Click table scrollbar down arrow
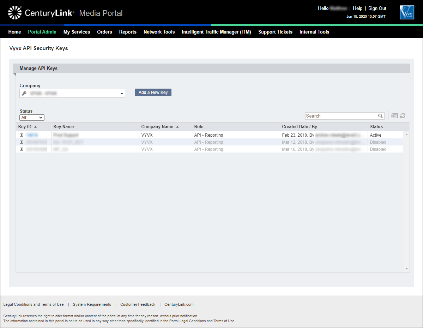The height and width of the screenshot is (328, 423). pos(406,269)
